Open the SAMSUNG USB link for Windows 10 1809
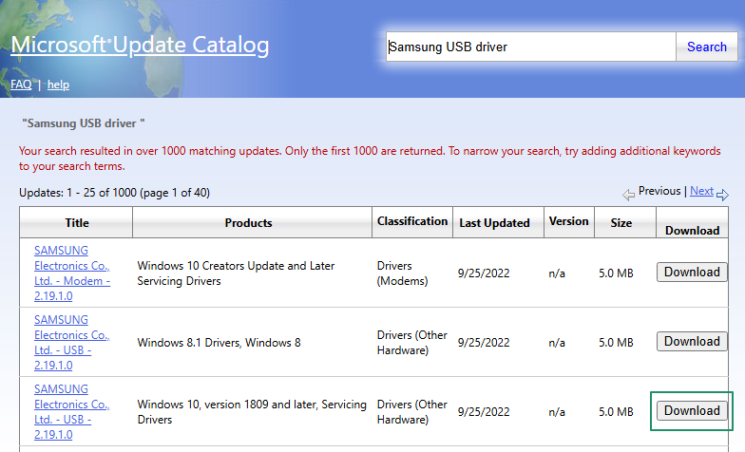Screen dimensions: 745x452 (72, 412)
